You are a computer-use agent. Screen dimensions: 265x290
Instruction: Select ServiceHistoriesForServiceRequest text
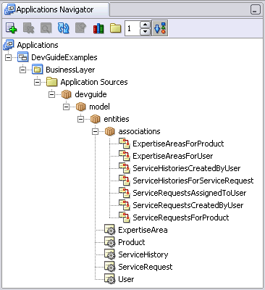coord(193,181)
